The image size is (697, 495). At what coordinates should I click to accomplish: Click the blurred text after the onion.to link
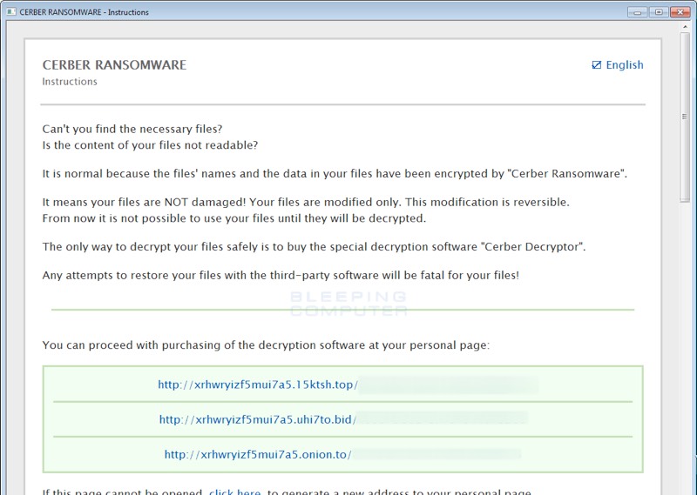click(x=436, y=454)
